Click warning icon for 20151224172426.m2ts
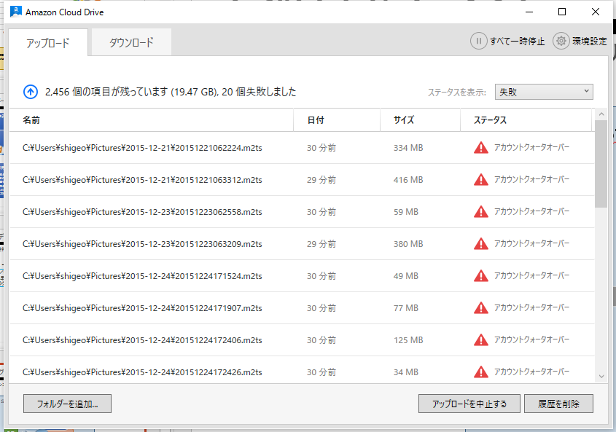 tap(481, 372)
